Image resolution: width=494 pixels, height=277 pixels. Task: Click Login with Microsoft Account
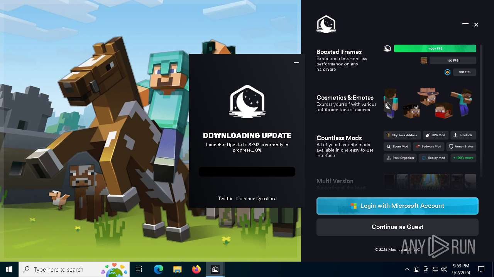coord(398,206)
